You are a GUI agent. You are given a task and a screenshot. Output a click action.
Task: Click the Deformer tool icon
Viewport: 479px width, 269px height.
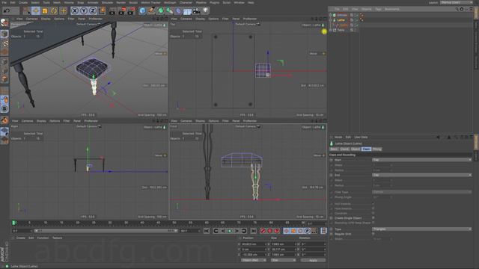(x=178, y=11)
